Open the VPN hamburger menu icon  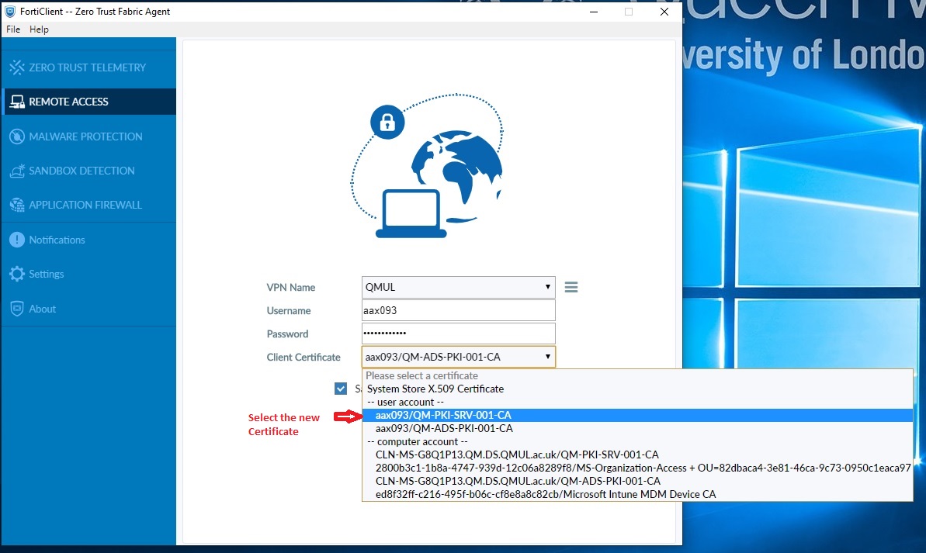[571, 287]
